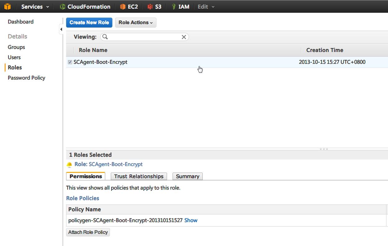Viewport: 388px width, 246px height.
Task: Click the magnifier icon in Viewing filter
Action: [105, 37]
